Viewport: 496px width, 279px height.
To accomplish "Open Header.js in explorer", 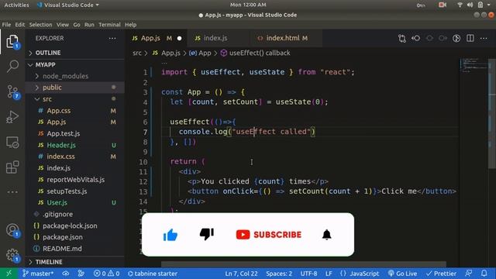I will click(76, 145).
